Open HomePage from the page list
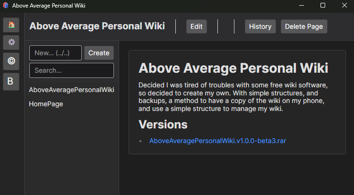Screen dimensions: 354x195 [46, 104]
